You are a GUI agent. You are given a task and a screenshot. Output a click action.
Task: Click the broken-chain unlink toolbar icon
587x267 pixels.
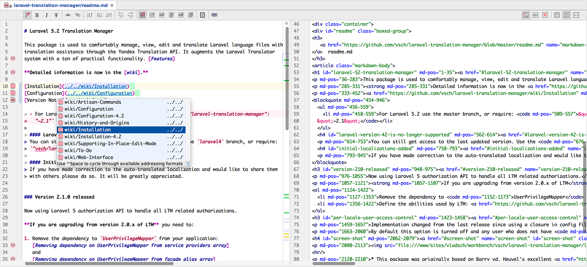click(68, 15)
